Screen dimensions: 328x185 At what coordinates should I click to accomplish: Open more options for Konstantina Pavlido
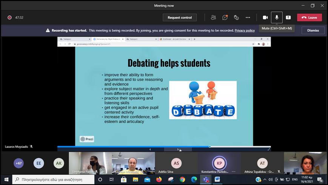pyautogui.click(x=233, y=172)
